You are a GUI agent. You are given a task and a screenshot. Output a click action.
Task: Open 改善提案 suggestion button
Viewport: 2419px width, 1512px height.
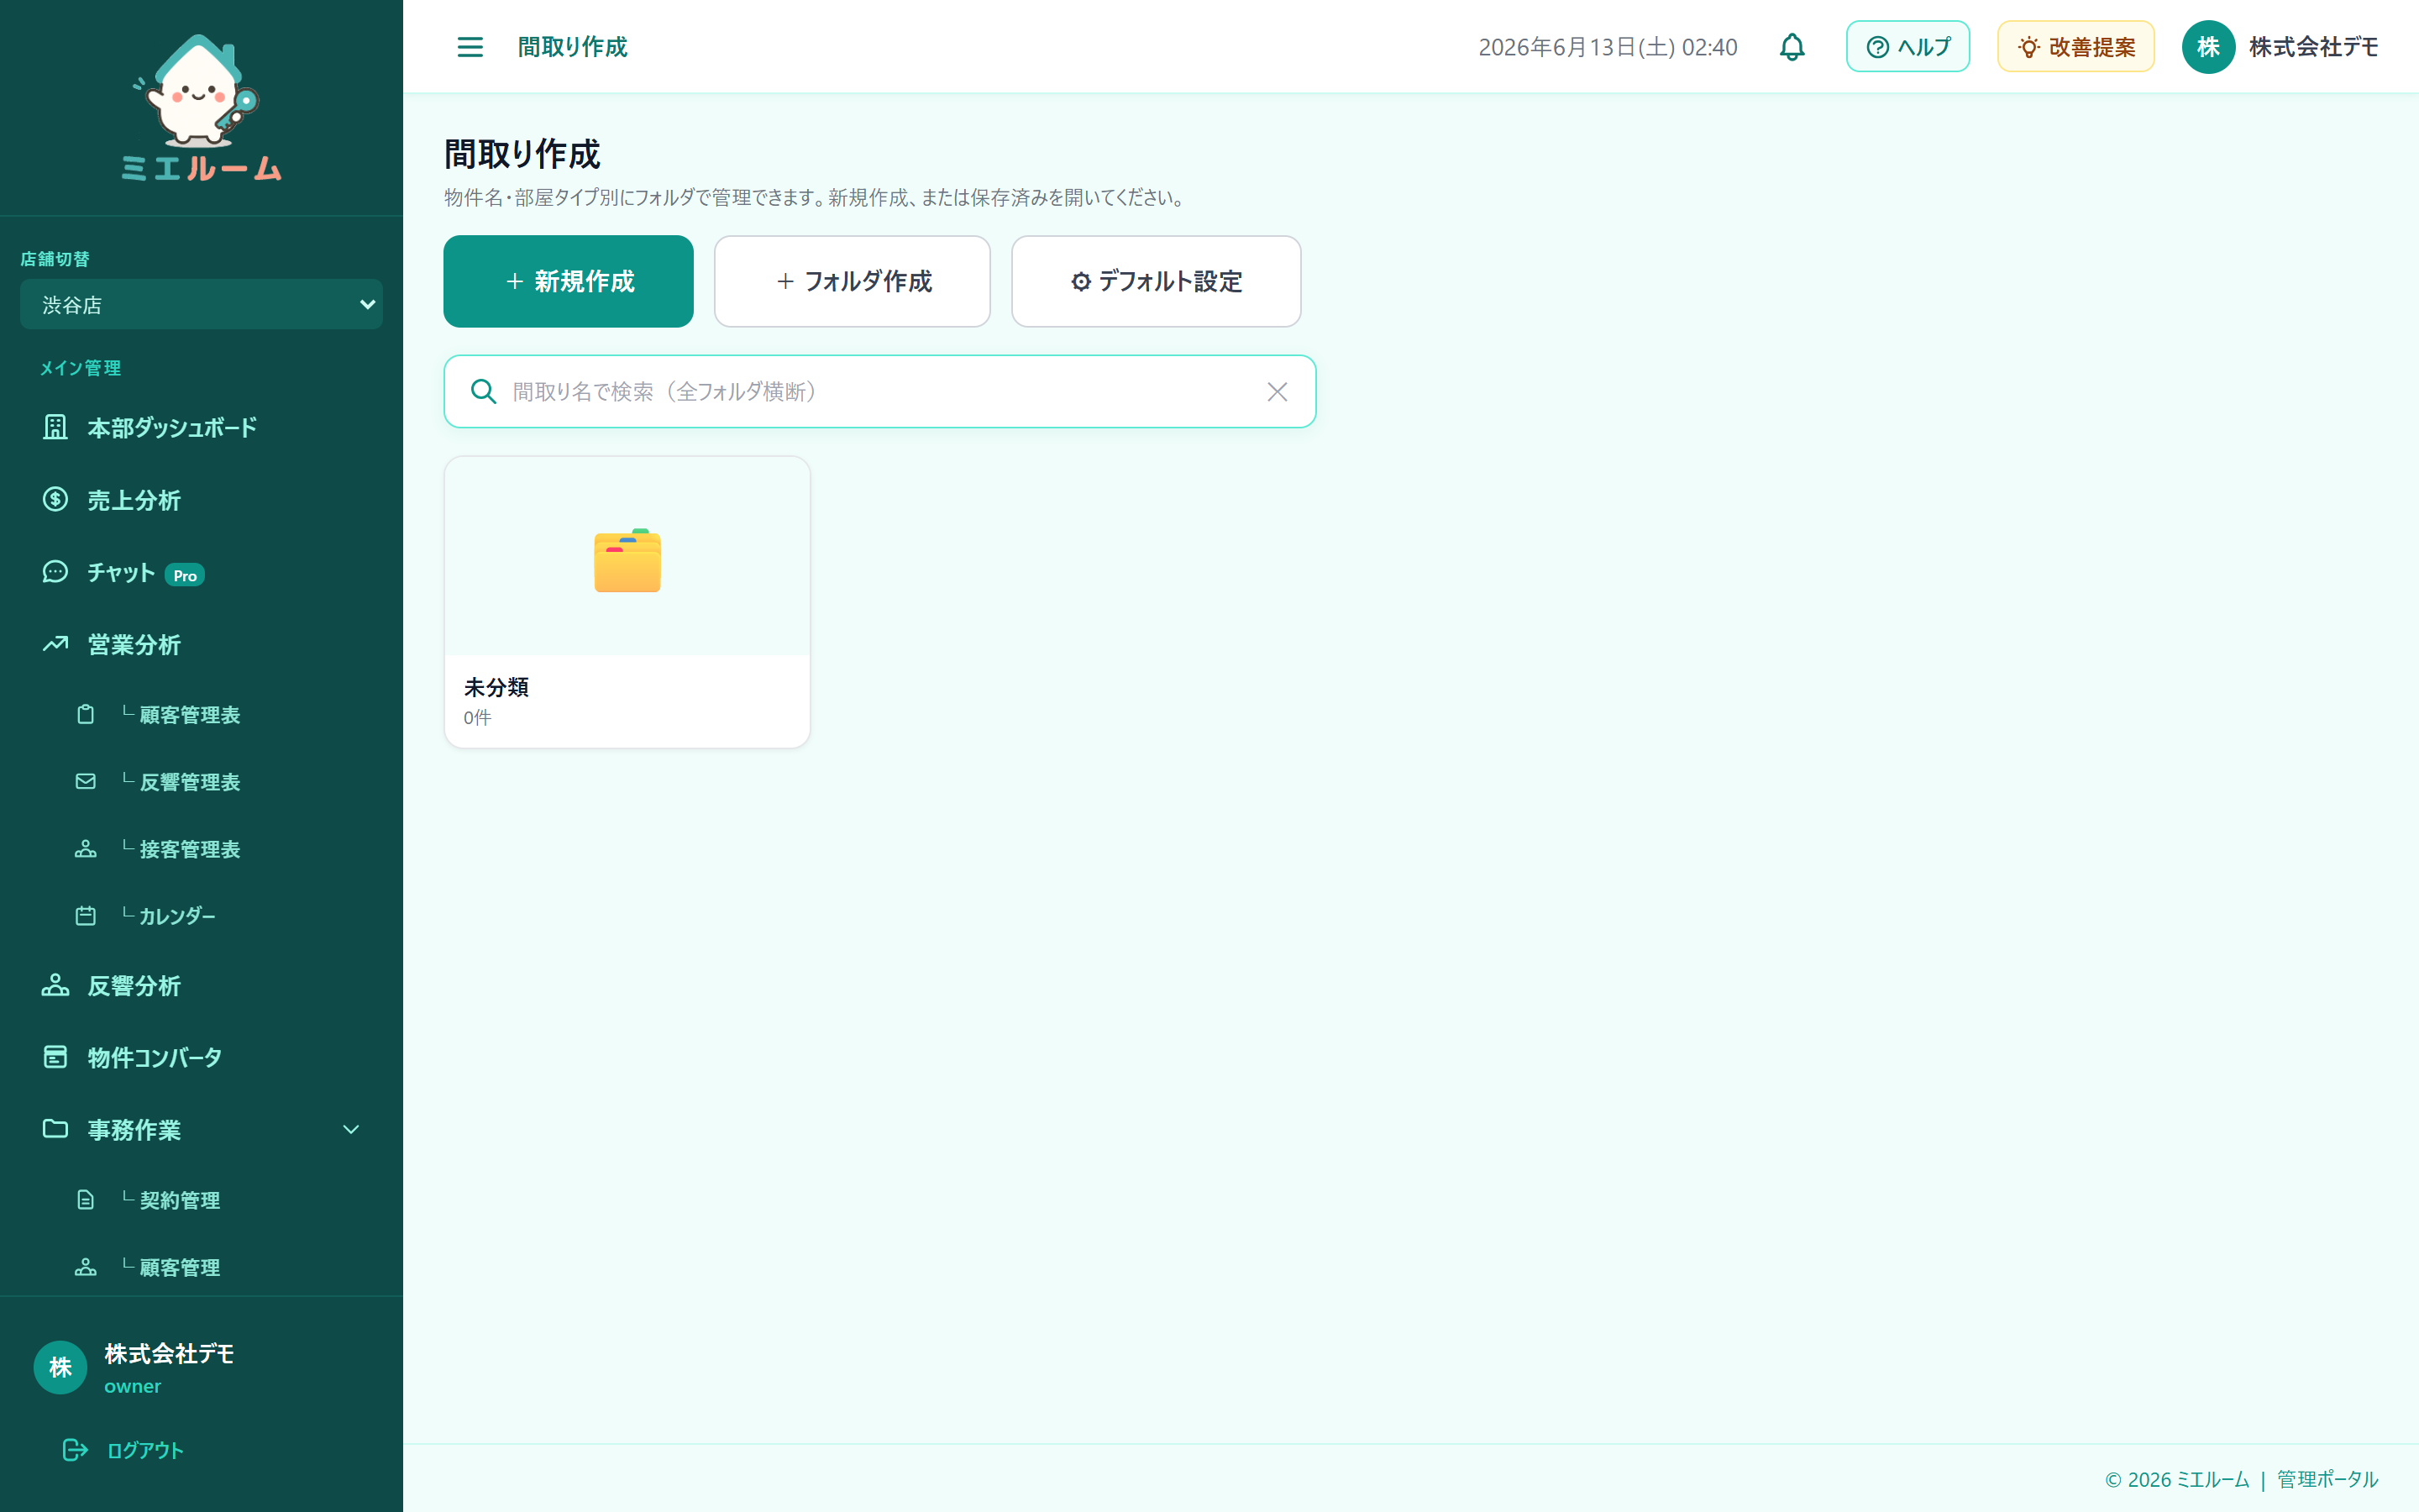click(2075, 47)
